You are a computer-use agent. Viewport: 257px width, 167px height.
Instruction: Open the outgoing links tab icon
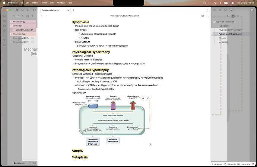[220, 10]
